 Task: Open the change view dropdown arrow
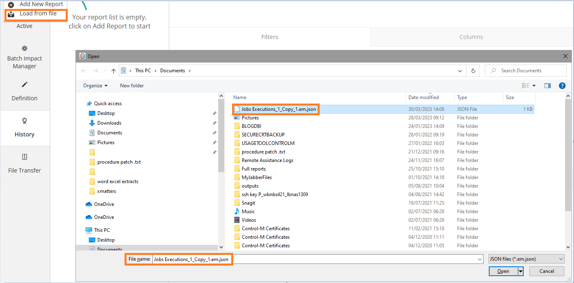coord(534,86)
